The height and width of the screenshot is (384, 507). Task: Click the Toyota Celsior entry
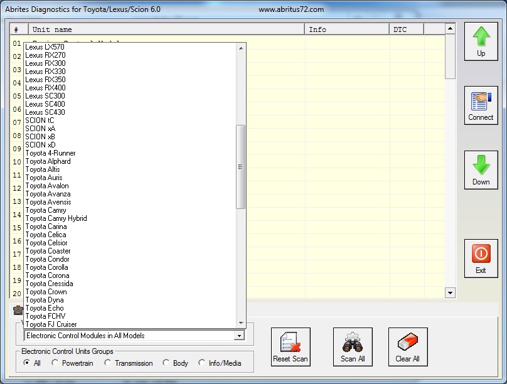pos(131,243)
